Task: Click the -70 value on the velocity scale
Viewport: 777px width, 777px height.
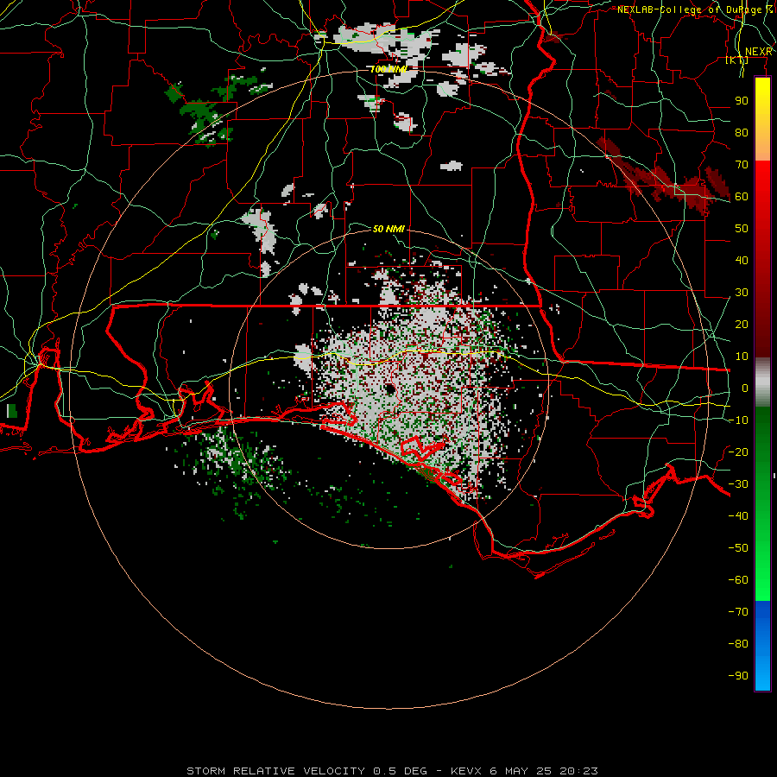Action: click(x=738, y=611)
